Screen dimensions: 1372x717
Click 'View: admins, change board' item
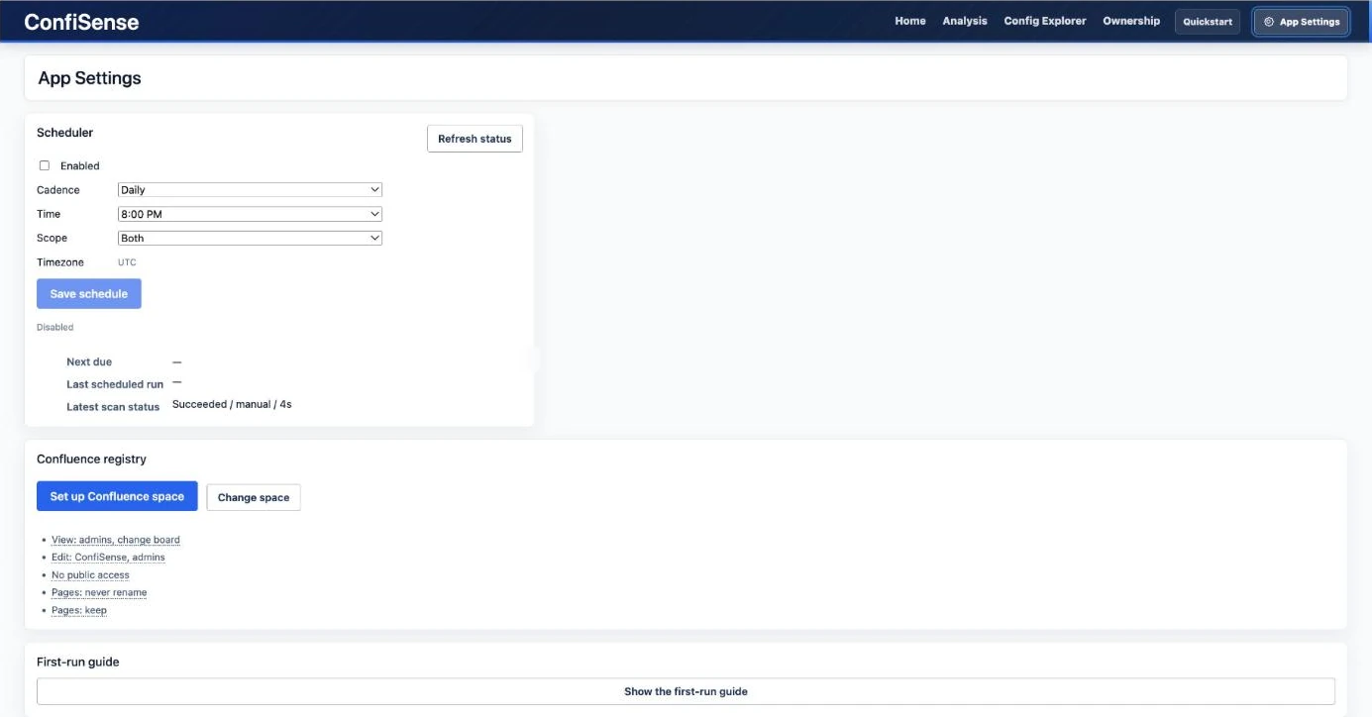click(x=116, y=540)
